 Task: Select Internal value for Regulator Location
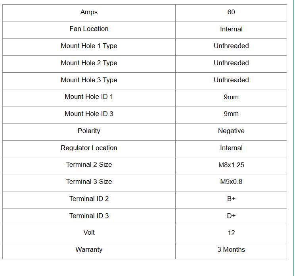[231, 148]
